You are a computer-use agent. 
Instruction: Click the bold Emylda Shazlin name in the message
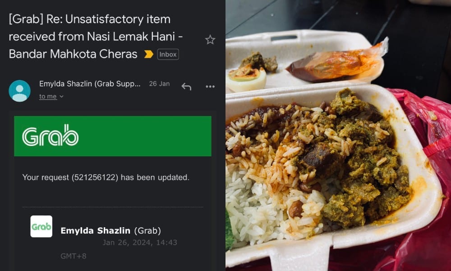(96, 231)
